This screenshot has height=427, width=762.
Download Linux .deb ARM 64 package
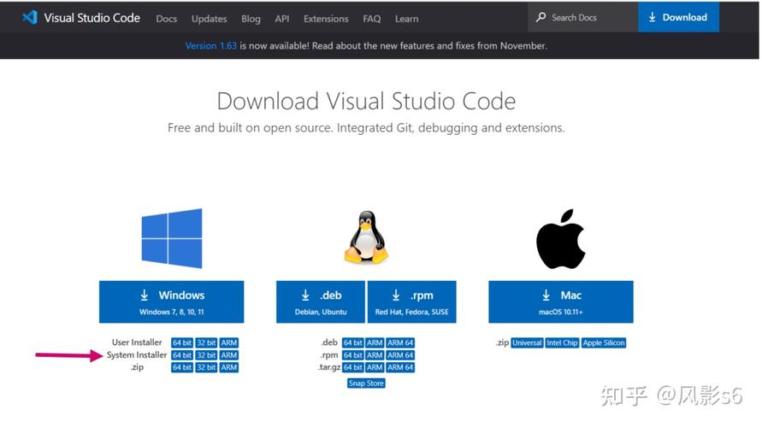tap(400, 342)
